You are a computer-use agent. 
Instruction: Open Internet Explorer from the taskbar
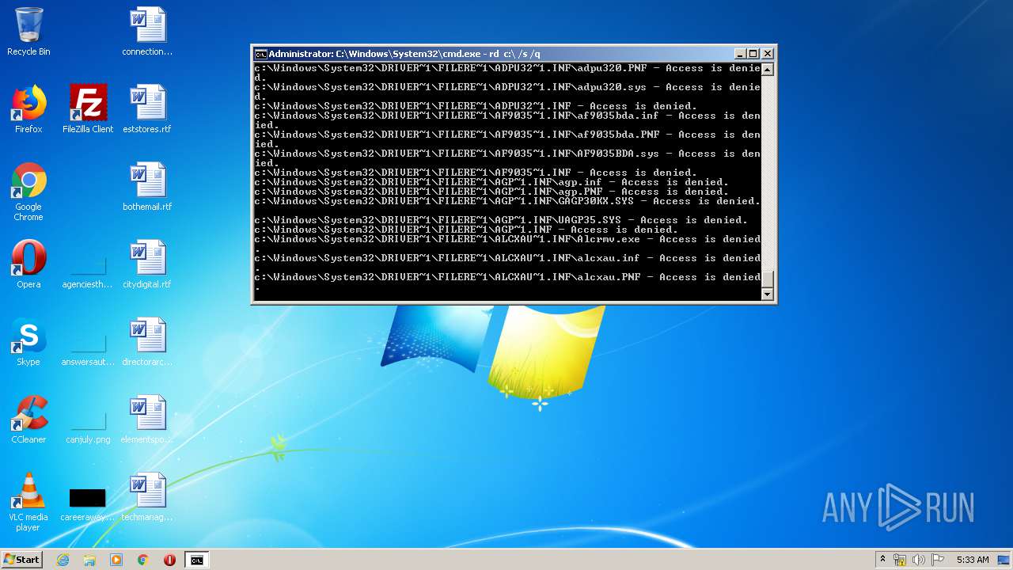point(63,560)
